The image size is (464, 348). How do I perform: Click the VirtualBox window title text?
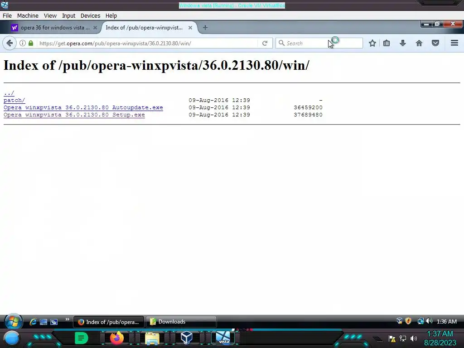tap(232, 5)
